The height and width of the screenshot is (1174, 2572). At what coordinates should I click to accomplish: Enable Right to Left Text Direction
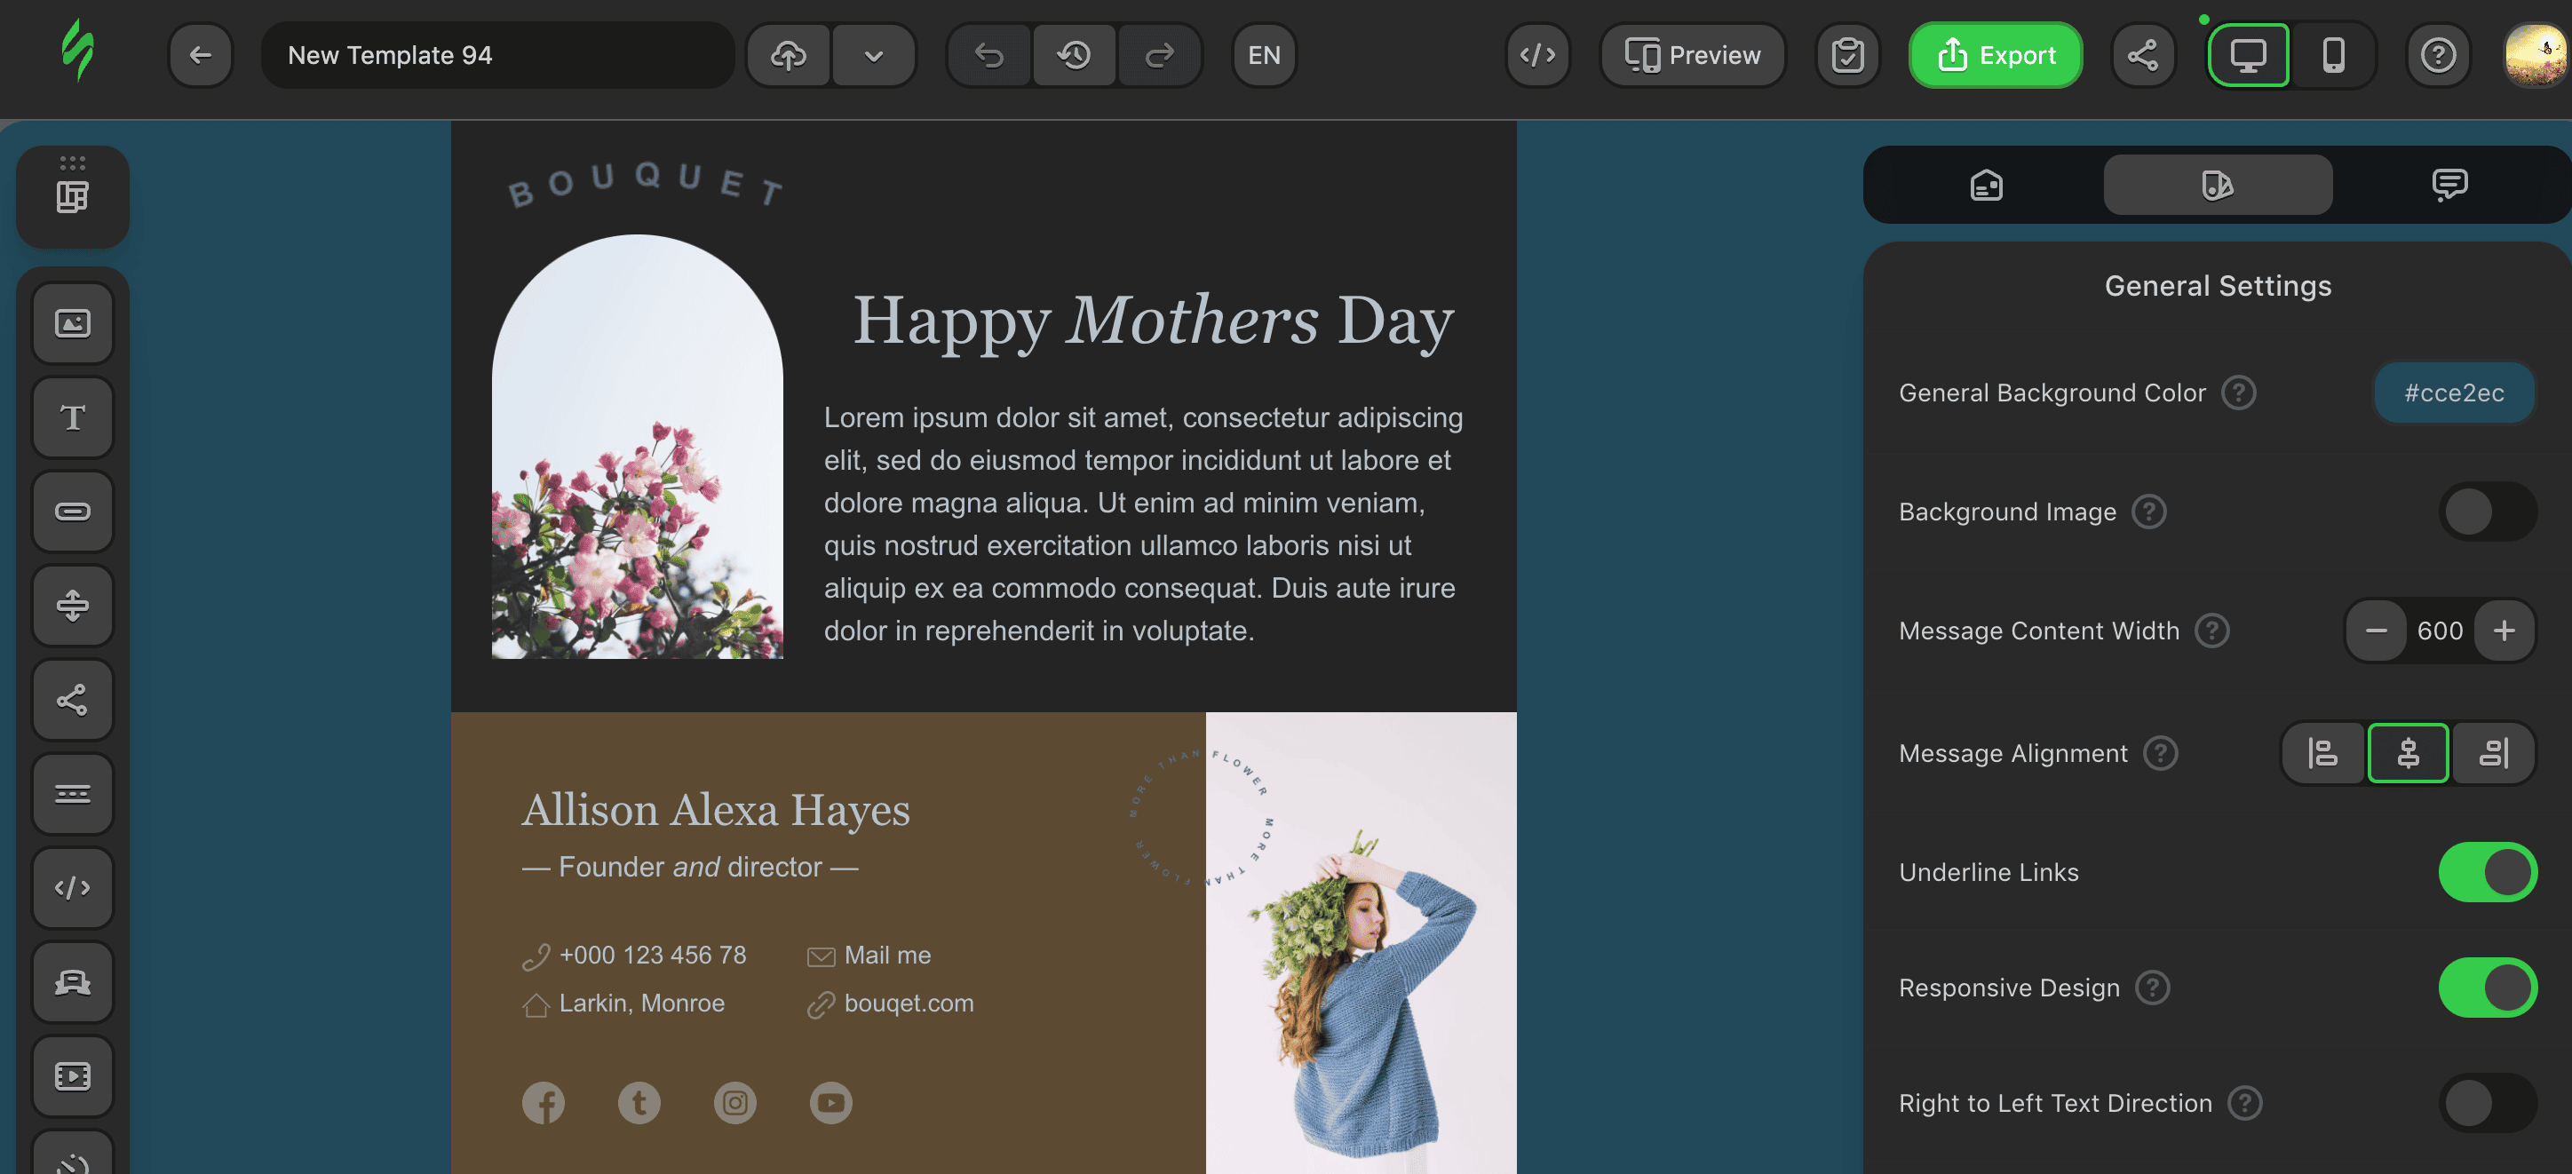2486,1103
